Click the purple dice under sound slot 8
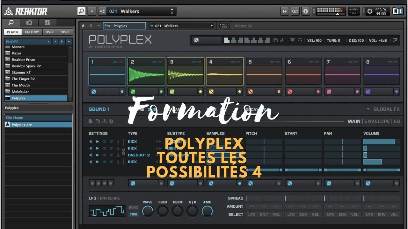 click(x=368, y=92)
